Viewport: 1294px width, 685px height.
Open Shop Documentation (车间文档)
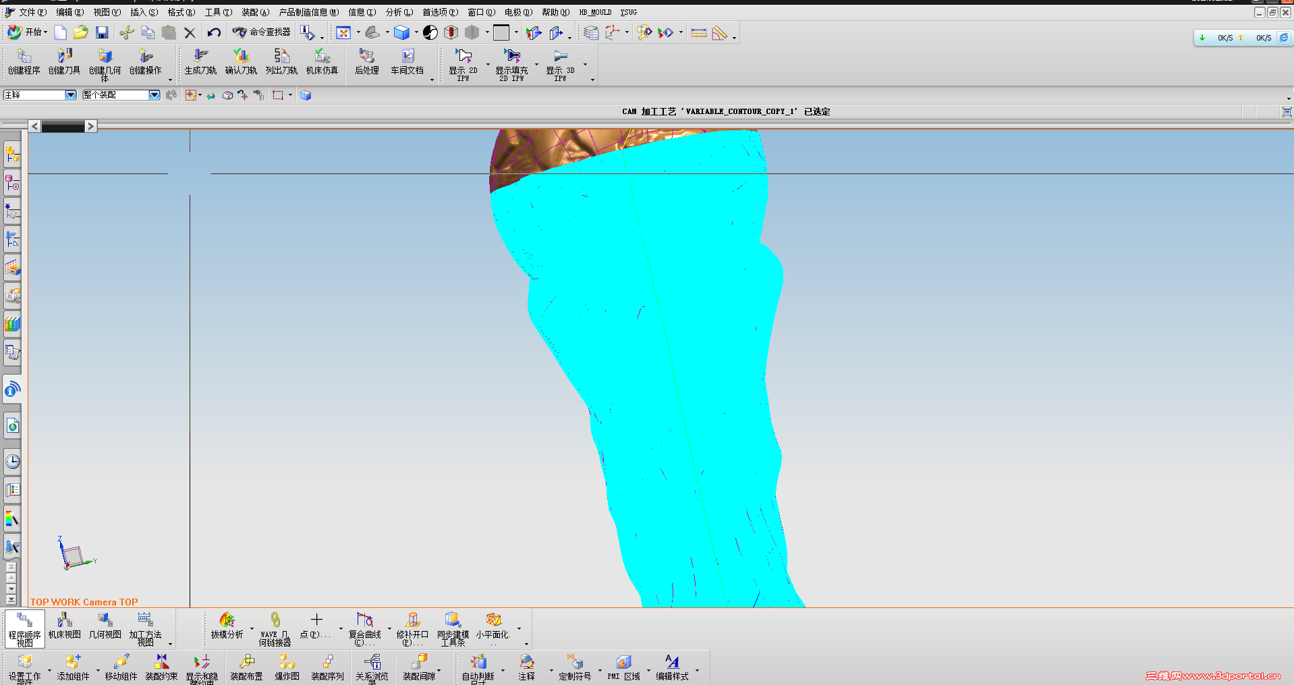[407, 61]
